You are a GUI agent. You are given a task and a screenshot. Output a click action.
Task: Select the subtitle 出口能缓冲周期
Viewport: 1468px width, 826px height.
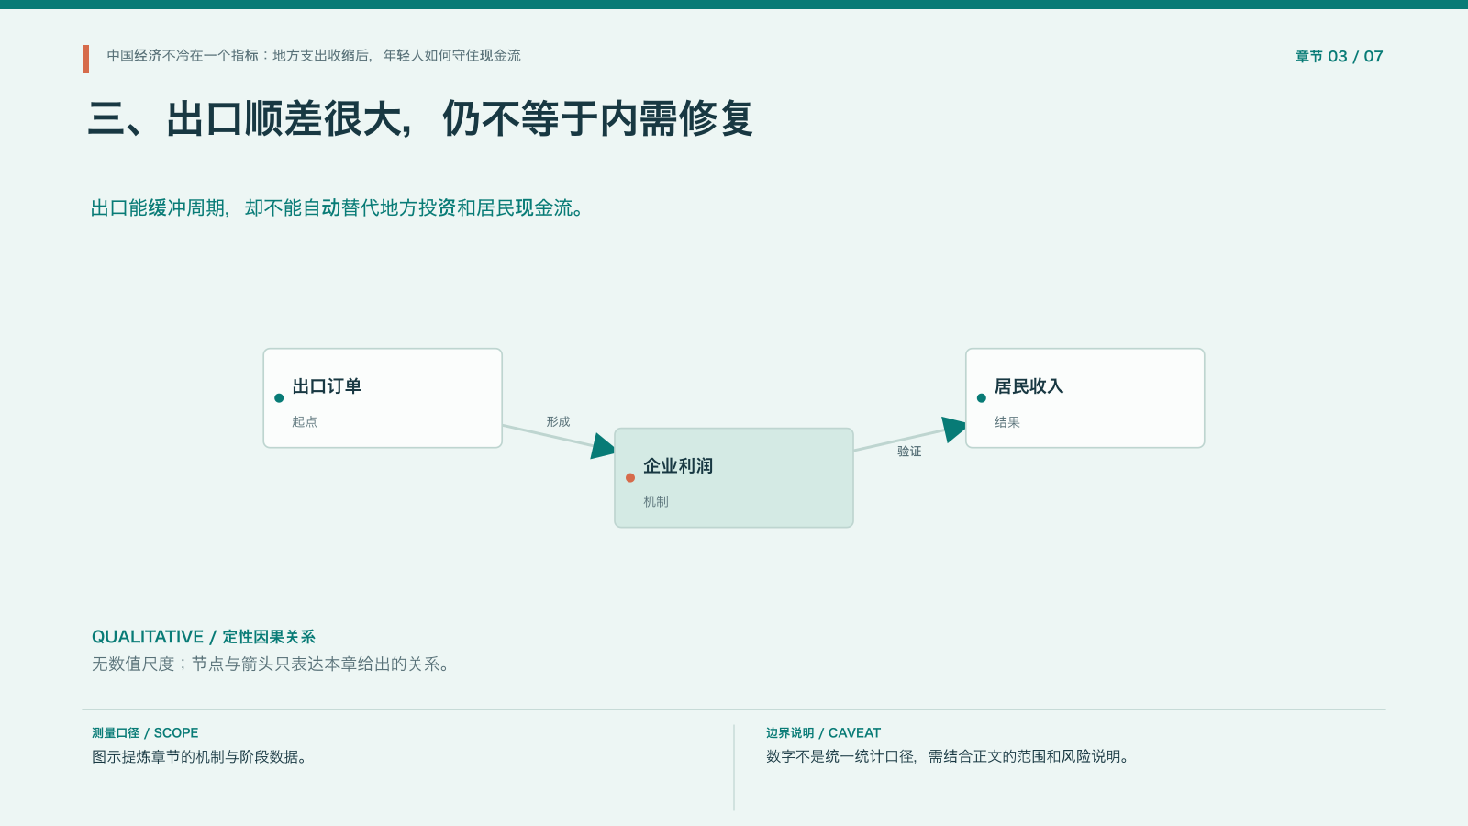point(159,208)
